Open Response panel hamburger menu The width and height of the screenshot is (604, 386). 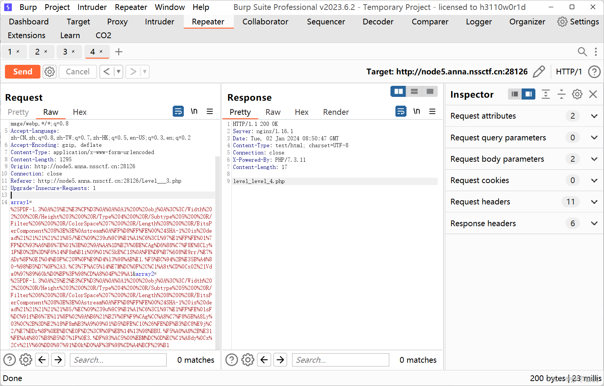click(432, 111)
